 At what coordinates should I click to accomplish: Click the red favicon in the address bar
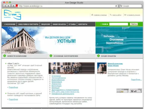17,6
